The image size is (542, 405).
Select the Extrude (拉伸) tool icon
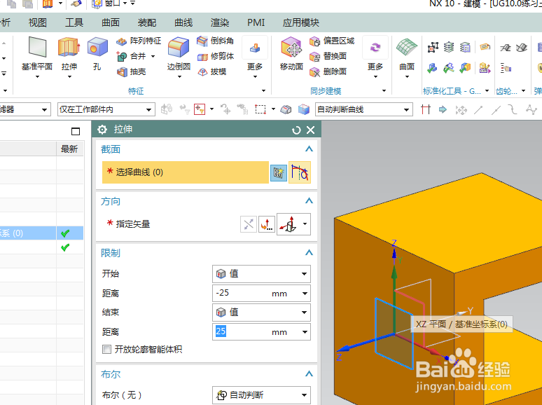pos(69,48)
